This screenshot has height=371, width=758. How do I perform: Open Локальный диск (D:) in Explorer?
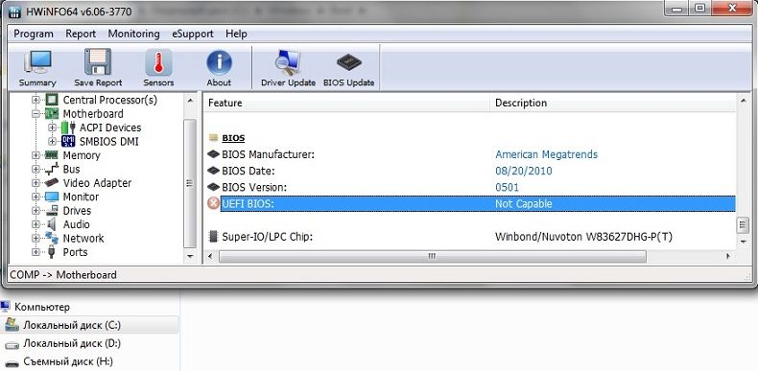pos(72,343)
